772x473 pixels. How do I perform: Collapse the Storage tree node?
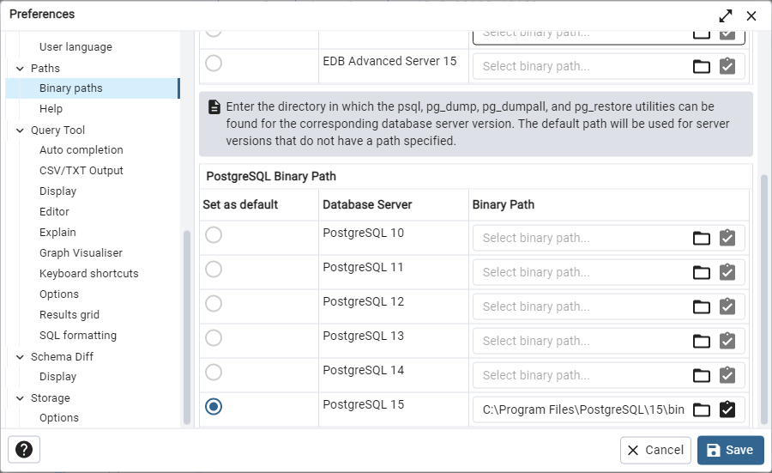pyautogui.click(x=21, y=398)
